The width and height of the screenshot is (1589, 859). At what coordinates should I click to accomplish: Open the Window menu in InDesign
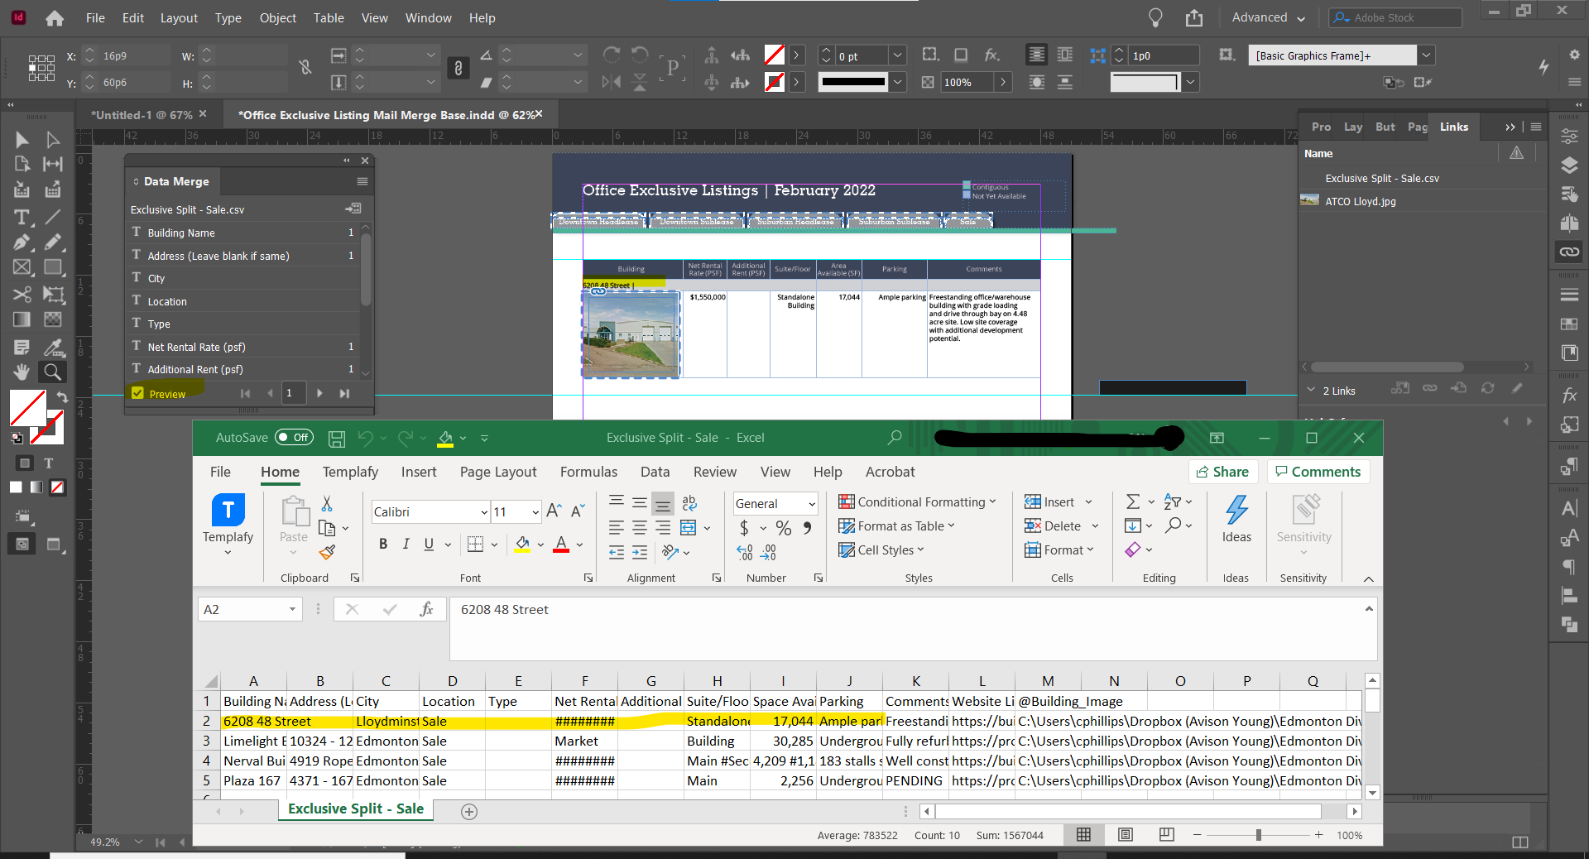pyautogui.click(x=428, y=17)
